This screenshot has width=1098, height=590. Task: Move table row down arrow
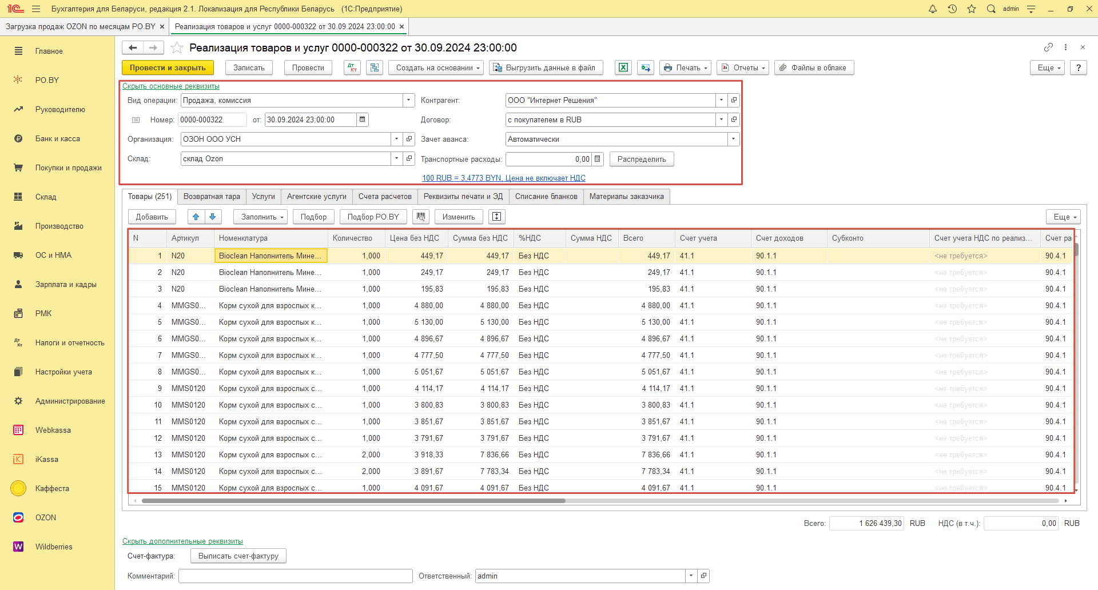point(213,217)
